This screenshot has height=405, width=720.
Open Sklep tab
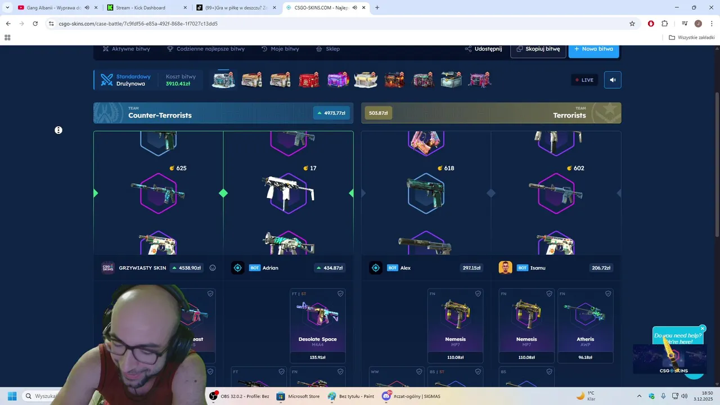[328, 49]
